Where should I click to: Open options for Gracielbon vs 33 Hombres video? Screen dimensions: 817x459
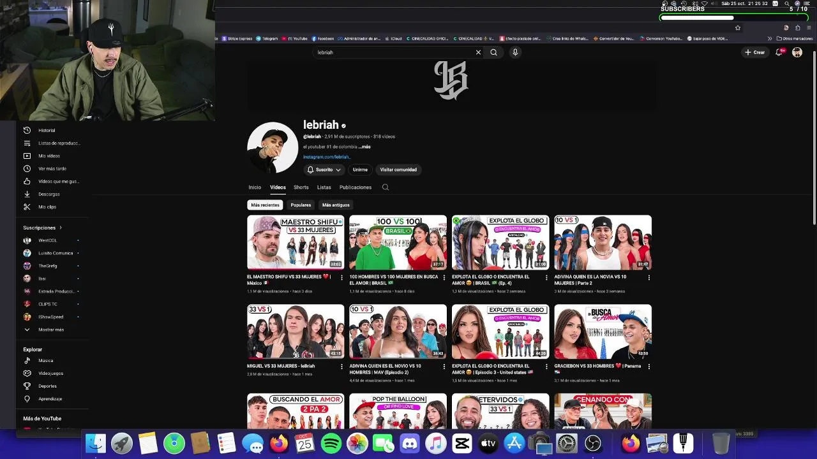coord(649,367)
